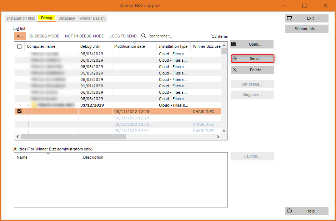Filter log list by ALL
This screenshot has width=336, height=221.
point(20,36)
